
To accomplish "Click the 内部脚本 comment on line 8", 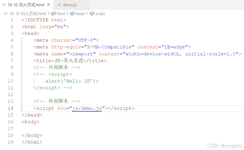I will [57, 67].
